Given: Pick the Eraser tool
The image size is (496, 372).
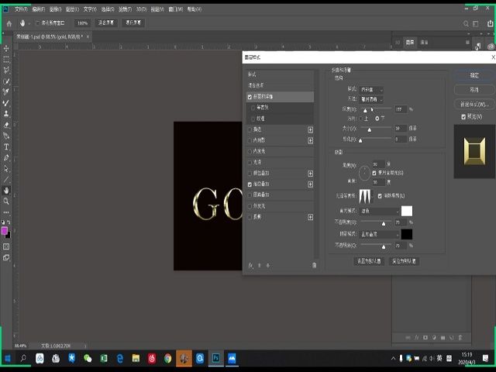Looking at the screenshot, I should point(6,124).
